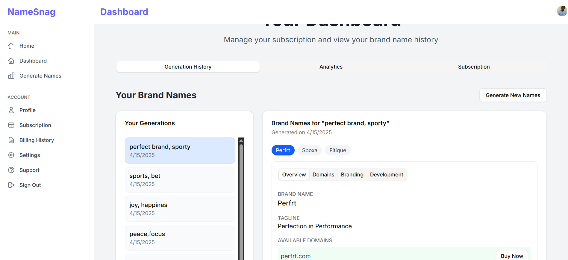Click the generations list scrollbar up arrow
This screenshot has width=568, height=260.
click(241, 140)
